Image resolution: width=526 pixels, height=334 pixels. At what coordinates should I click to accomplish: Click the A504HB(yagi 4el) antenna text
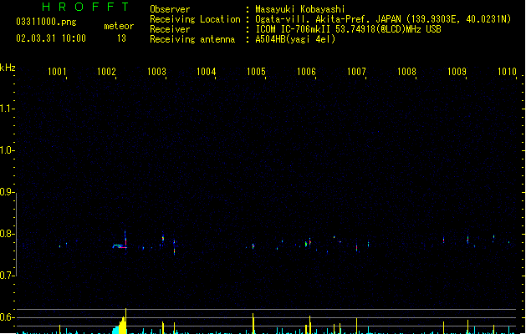coord(295,39)
